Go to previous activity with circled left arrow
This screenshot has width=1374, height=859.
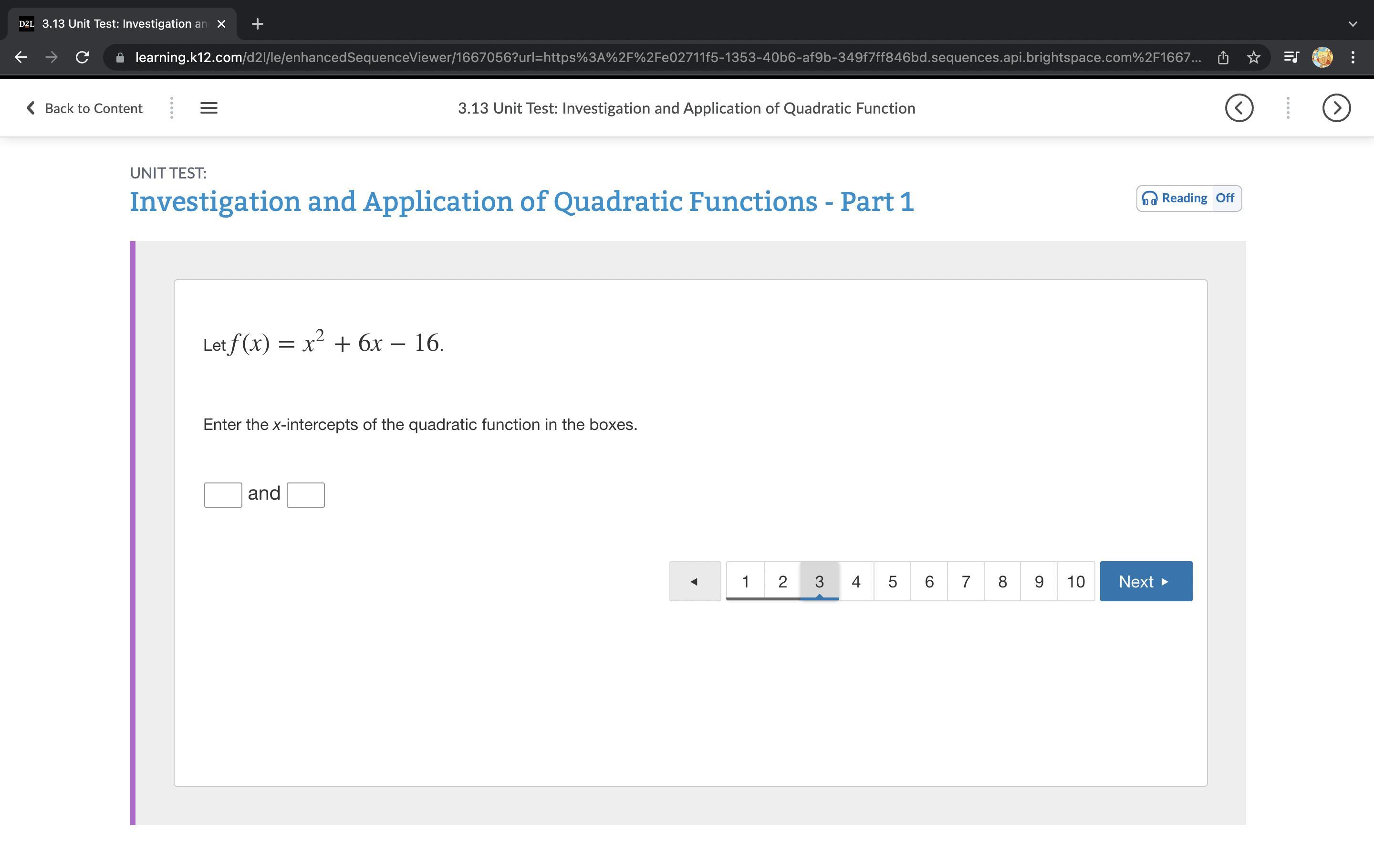(1239, 108)
